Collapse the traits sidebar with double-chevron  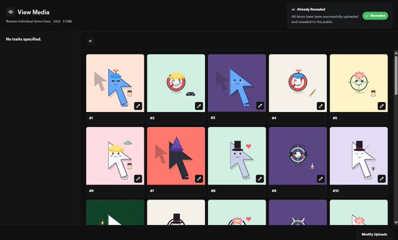tap(90, 41)
